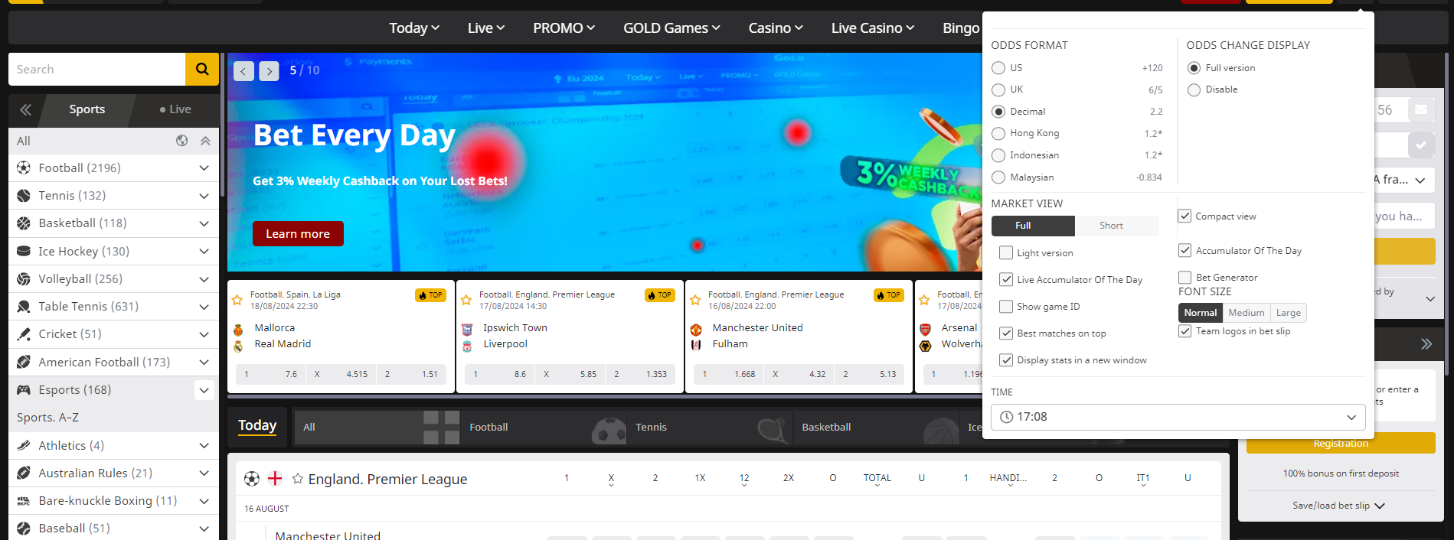The image size is (1454, 540).
Task: Select Malaysian odds format
Action: (998, 177)
